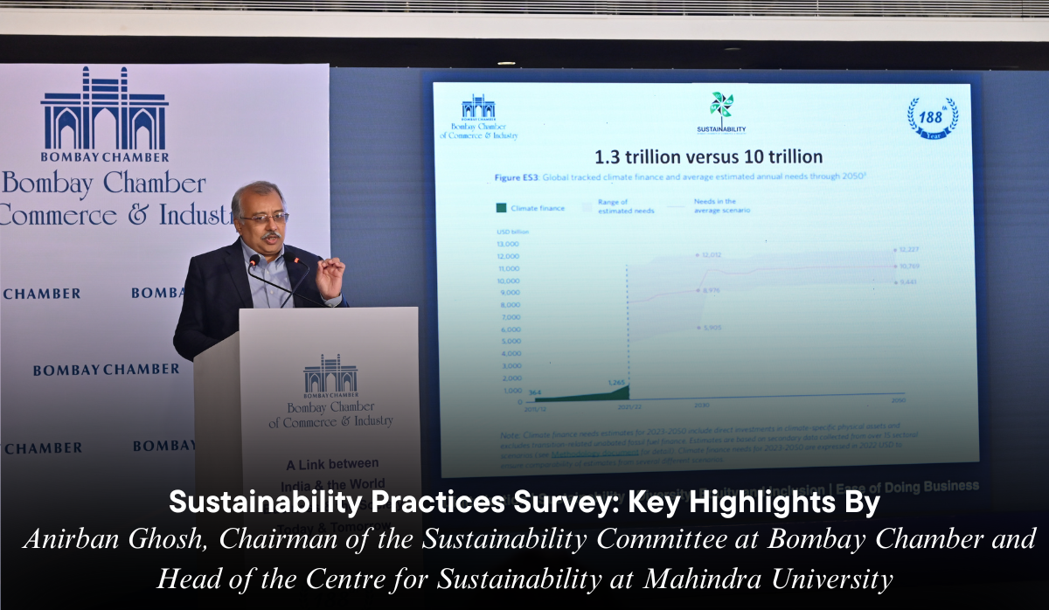This screenshot has width=1049, height=610.
Task: Click the name 'Anirban Ghosh' in the caption
Action: pyautogui.click(x=117, y=539)
